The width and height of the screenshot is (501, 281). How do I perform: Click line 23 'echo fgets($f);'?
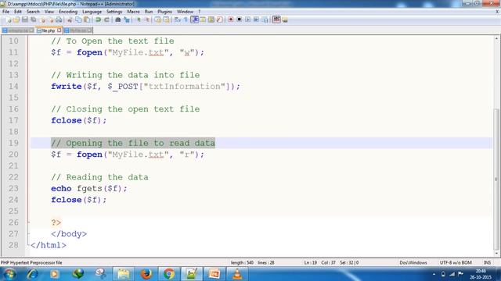pyautogui.click(x=88, y=189)
